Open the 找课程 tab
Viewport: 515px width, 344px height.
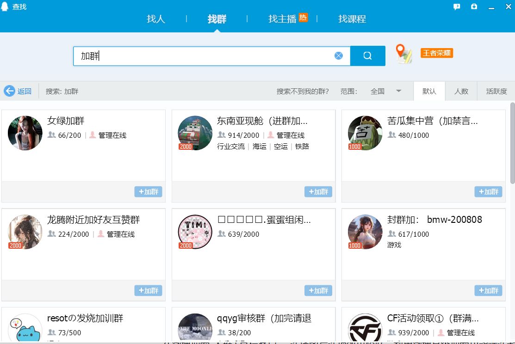(x=352, y=19)
